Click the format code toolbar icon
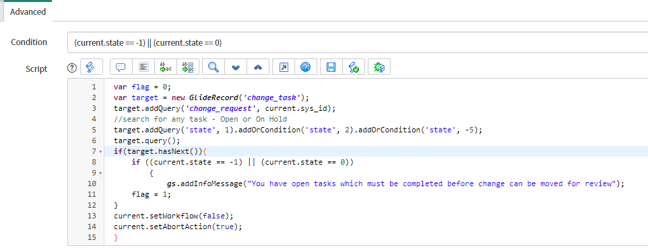 coord(143,67)
